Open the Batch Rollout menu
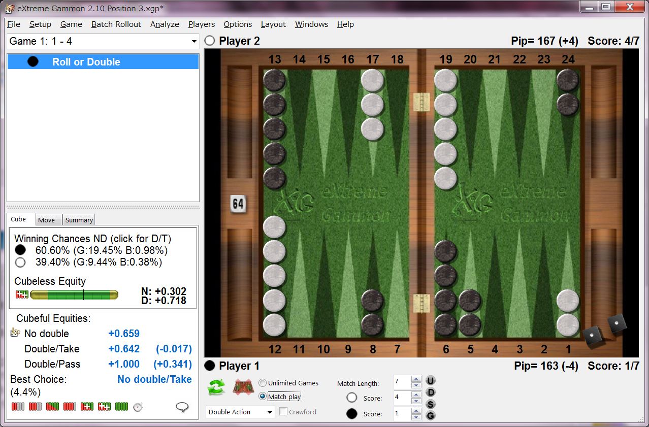 pyautogui.click(x=116, y=24)
